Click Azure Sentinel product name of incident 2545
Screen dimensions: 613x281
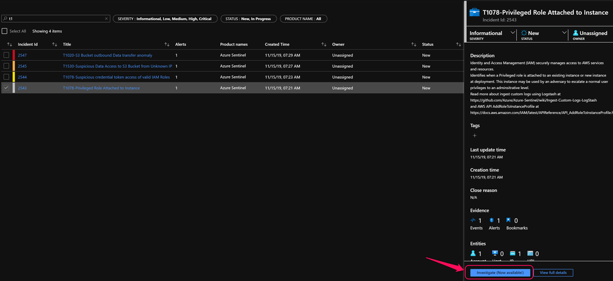[x=233, y=66]
